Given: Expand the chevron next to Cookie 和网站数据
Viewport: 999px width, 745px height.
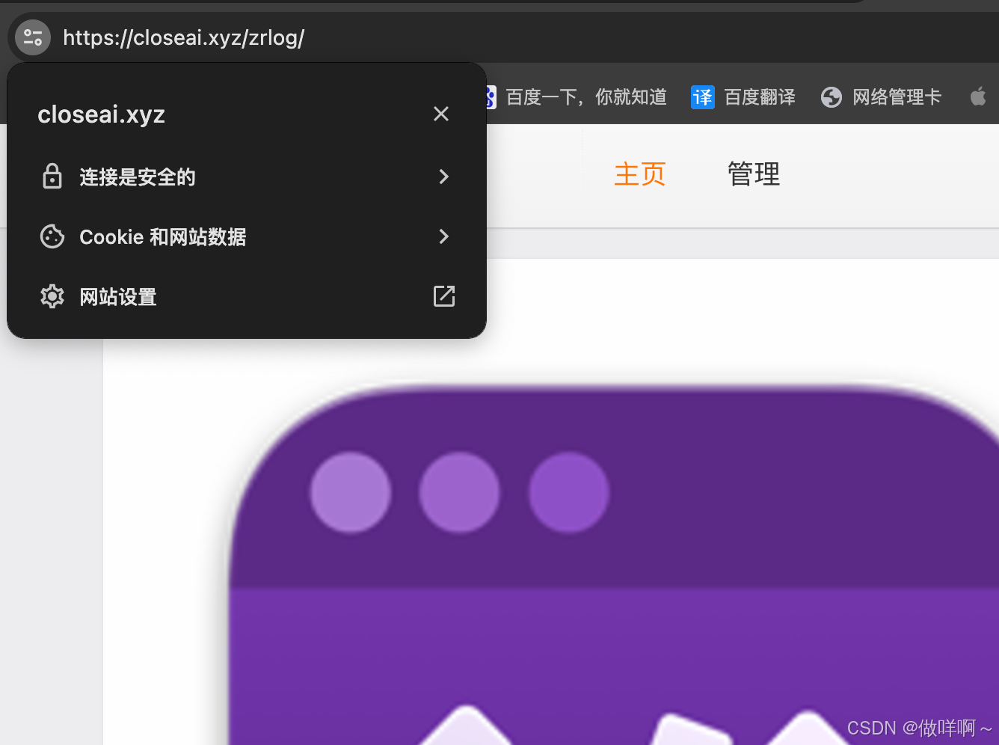Looking at the screenshot, I should pyautogui.click(x=444, y=236).
